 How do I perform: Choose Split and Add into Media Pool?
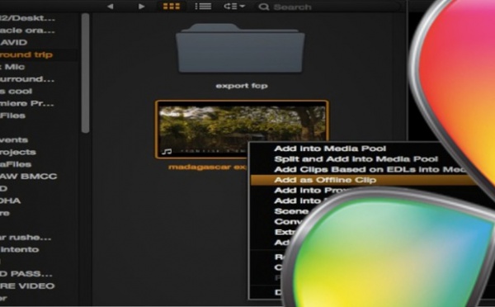(x=356, y=159)
